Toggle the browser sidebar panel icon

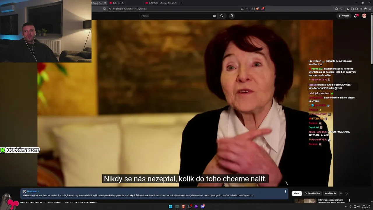(352, 9)
